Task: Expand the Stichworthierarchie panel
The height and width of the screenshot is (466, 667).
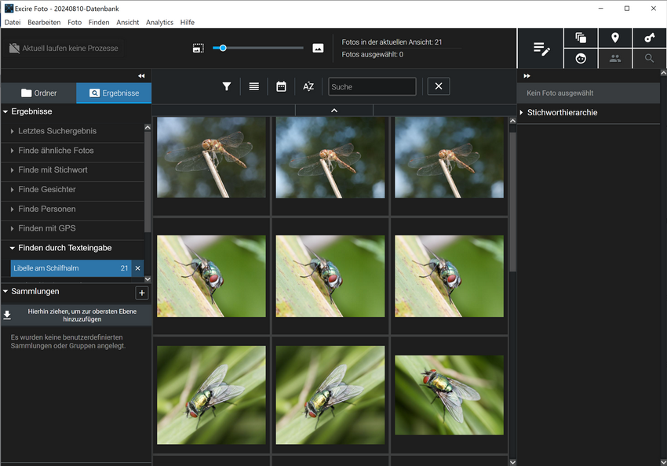Action: pos(562,113)
